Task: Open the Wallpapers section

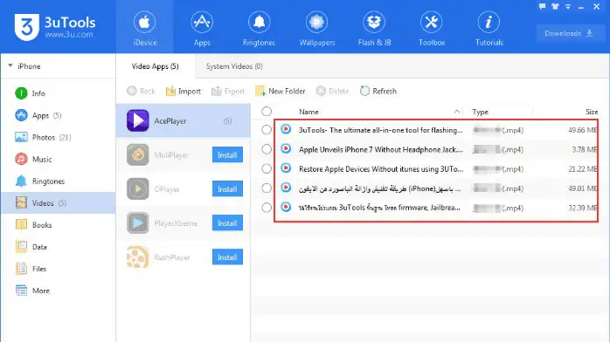Action: coord(316,28)
